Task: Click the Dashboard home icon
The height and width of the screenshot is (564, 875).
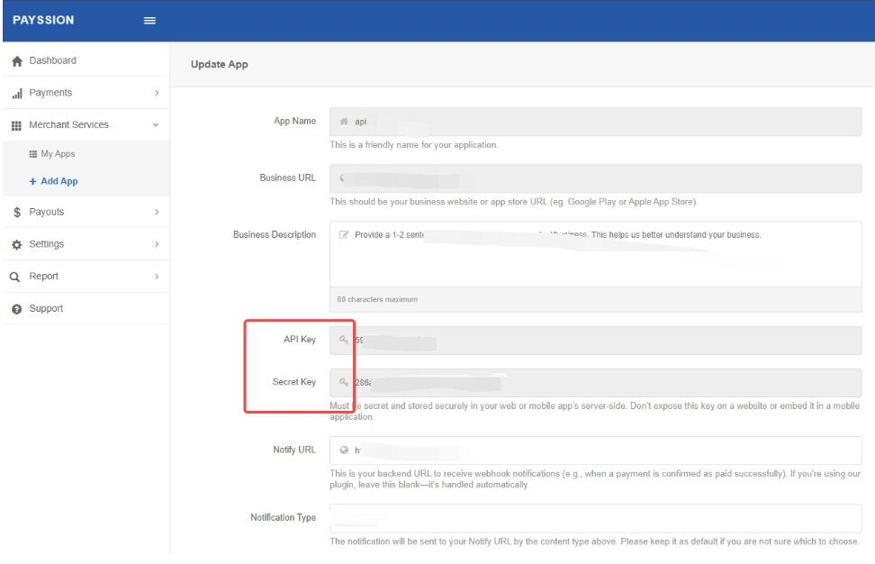Action: tap(16, 61)
